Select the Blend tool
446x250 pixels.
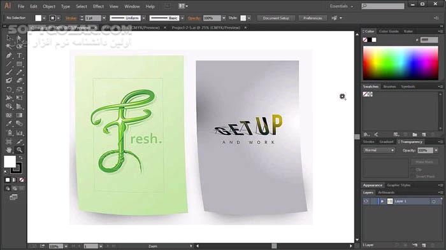click(19, 123)
